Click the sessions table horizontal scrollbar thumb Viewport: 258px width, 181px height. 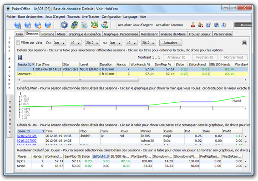(x=80, y=80)
